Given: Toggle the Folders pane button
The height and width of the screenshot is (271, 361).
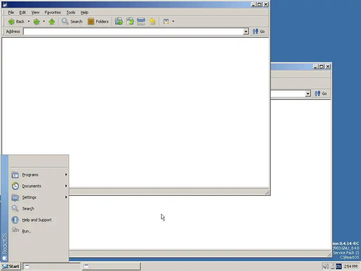Looking at the screenshot, I should pyautogui.click(x=98, y=22).
